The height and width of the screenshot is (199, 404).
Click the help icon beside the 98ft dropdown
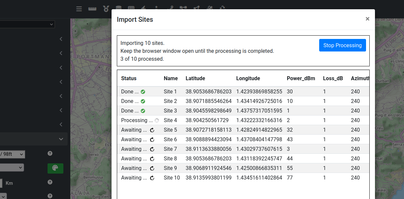tap(50, 153)
